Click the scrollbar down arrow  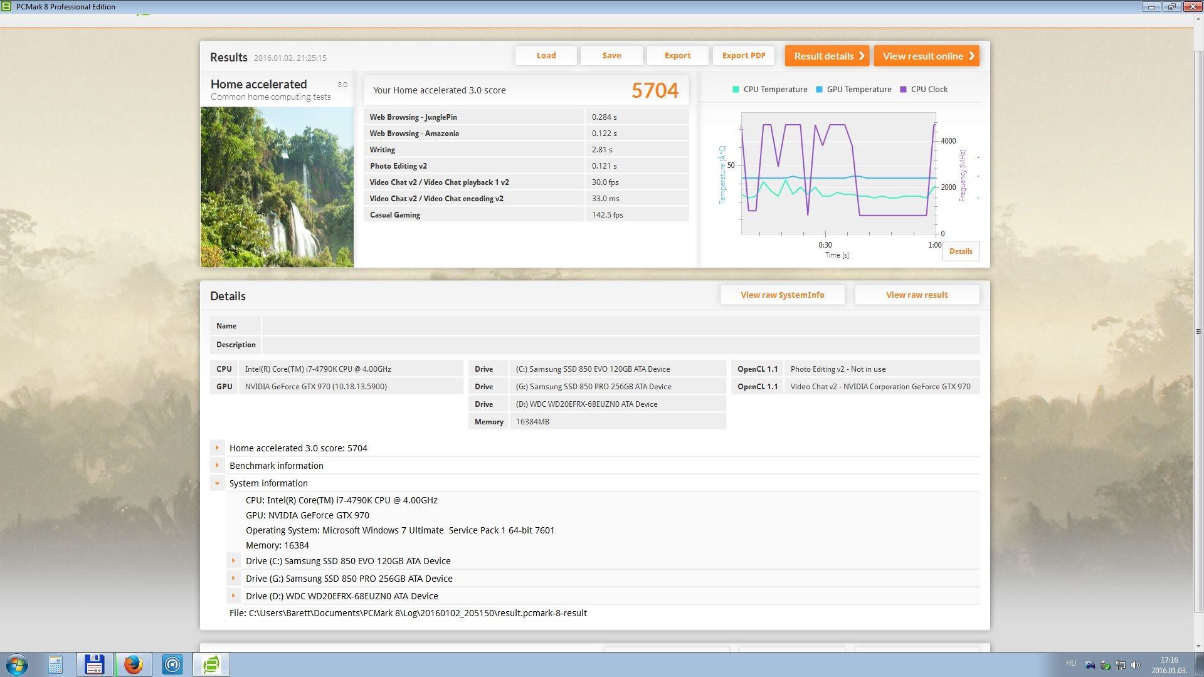[1198, 646]
